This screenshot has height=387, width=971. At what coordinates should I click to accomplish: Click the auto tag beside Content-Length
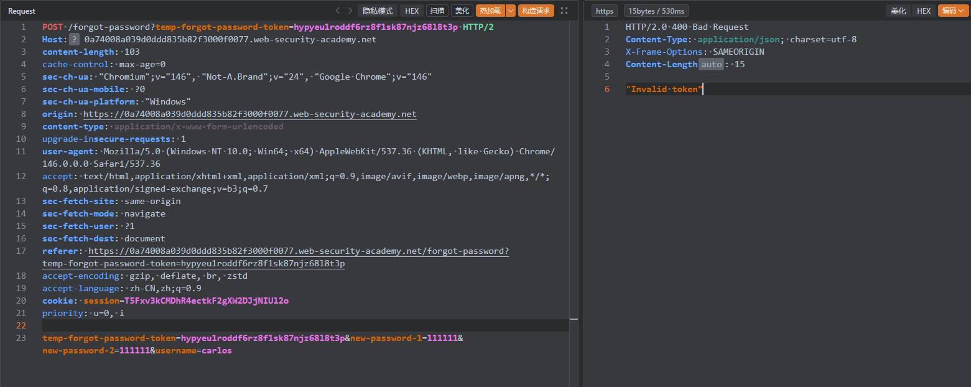[711, 64]
